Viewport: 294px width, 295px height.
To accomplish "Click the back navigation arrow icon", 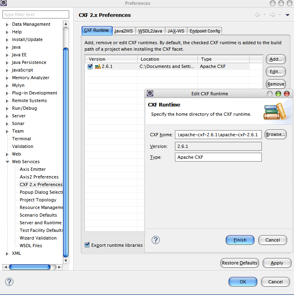I will point(257,15).
